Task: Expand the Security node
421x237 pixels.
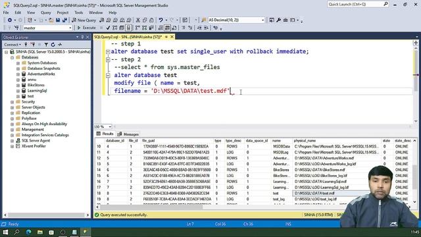Action: (12, 102)
